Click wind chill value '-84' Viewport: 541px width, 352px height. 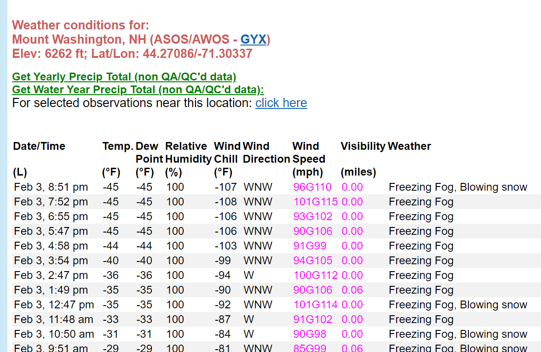pyautogui.click(x=223, y=334)
